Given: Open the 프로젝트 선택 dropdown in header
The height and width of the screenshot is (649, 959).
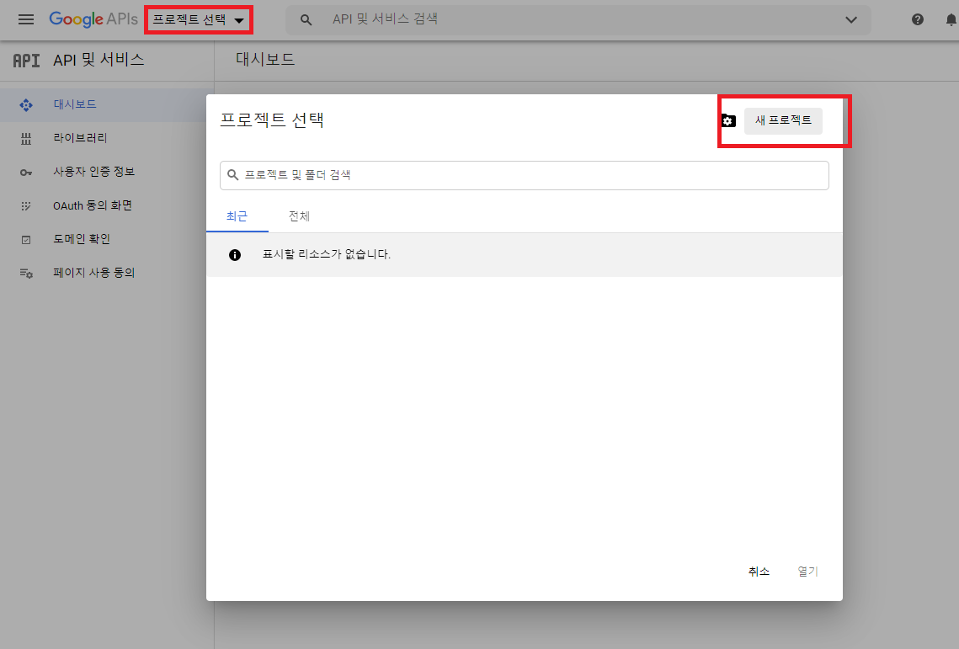Looking at the screenshot, I should [198, 20].
